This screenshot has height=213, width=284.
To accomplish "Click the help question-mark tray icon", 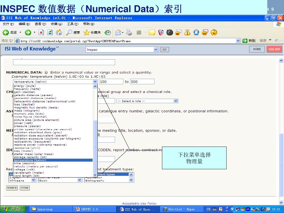I will point(220,209).
